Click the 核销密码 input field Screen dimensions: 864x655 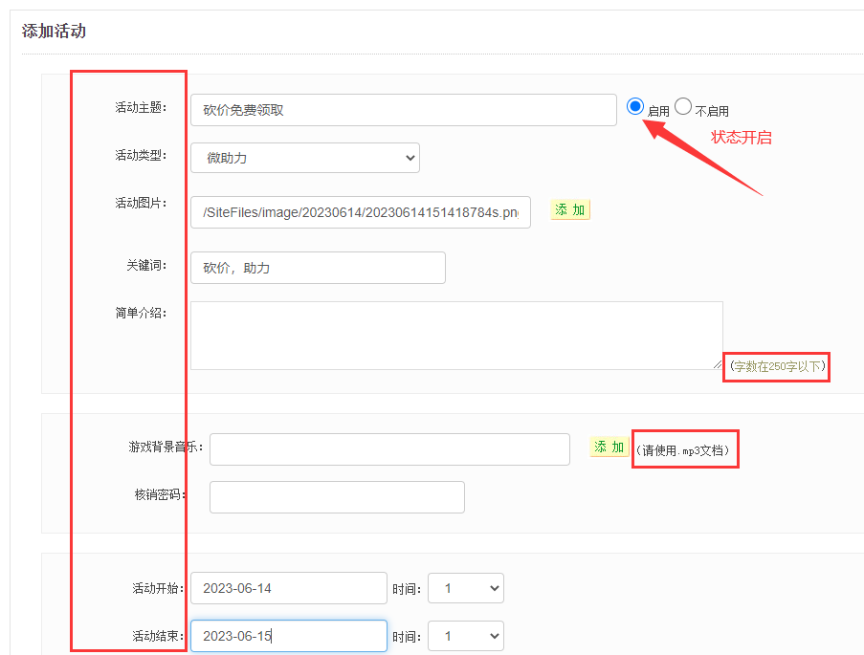coord(336,497)
